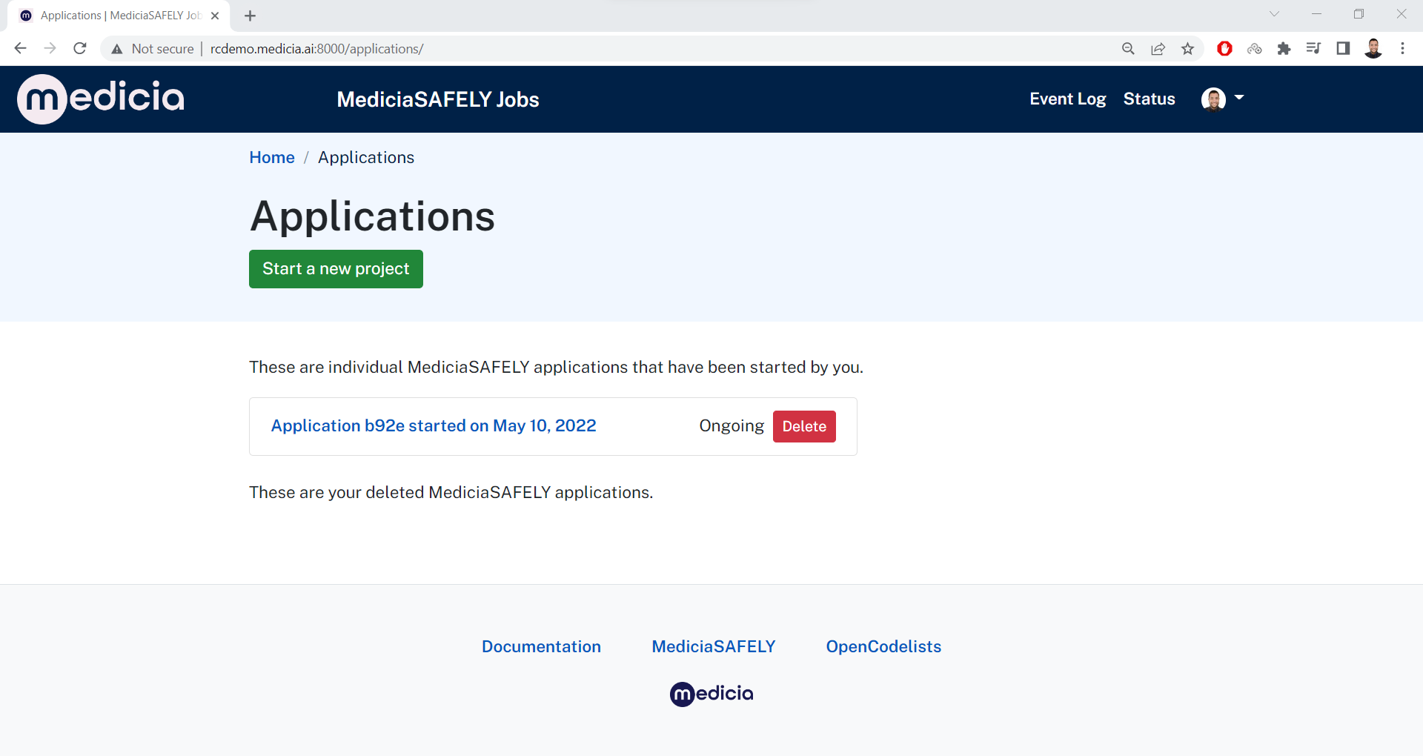Viewport: 1423px width, 756px height.
Task: Bookmark this page with the star
Action: (x=1187, y=48)
